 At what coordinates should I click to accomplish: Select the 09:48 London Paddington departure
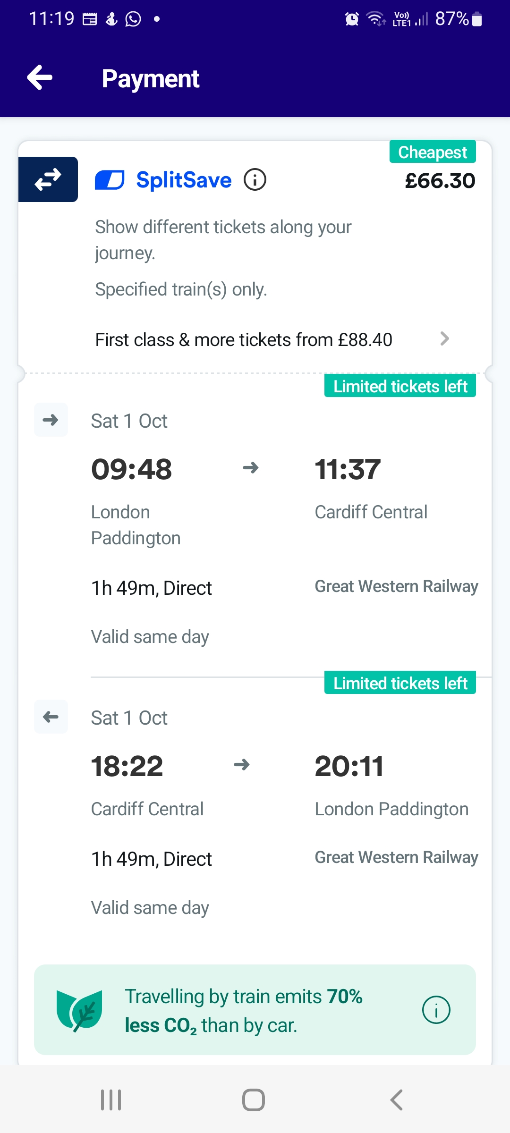tap(132, 469)
